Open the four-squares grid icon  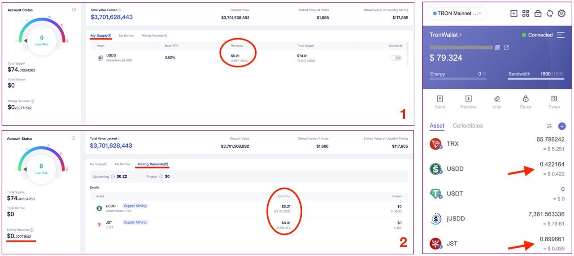pos(526,13)
